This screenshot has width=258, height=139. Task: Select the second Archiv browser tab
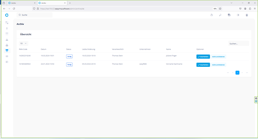pyautogui.click(x=52, y=3)
